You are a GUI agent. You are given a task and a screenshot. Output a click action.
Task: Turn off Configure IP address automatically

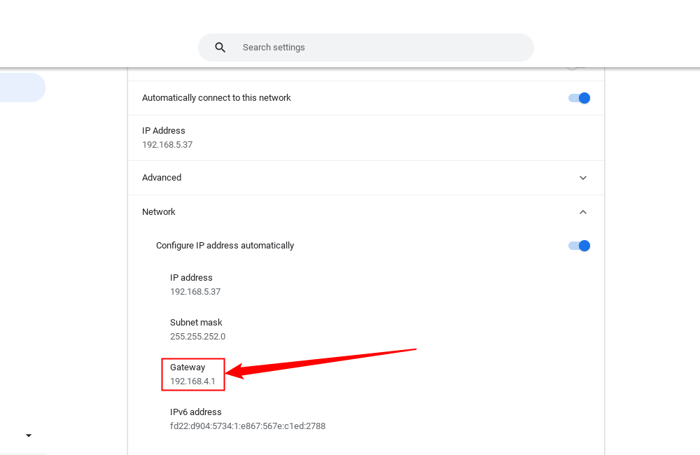pyautogui.click(x=580, y=246)
